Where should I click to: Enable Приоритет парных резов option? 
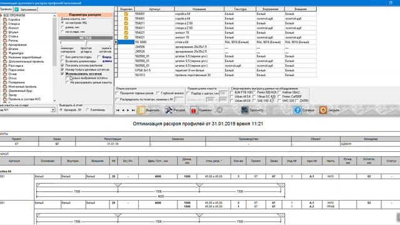point(117,93)
